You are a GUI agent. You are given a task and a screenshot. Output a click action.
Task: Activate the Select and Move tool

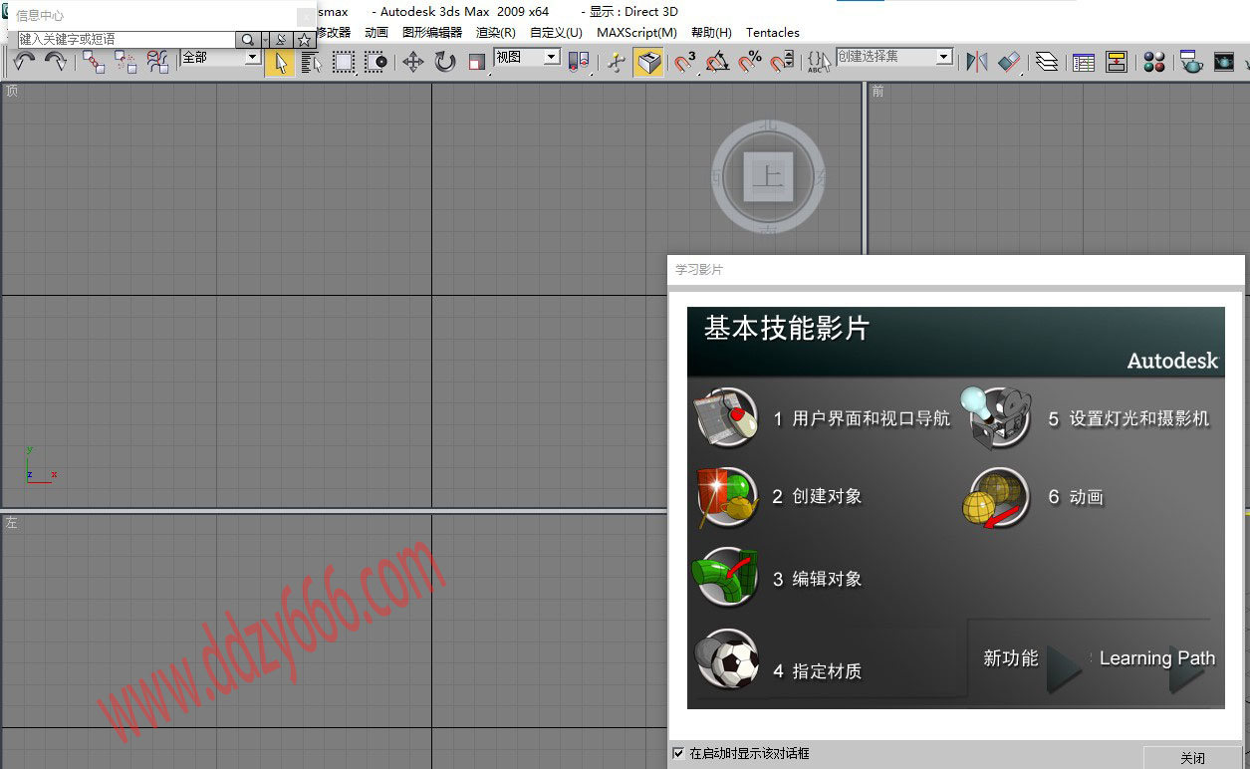coord(412,62)
